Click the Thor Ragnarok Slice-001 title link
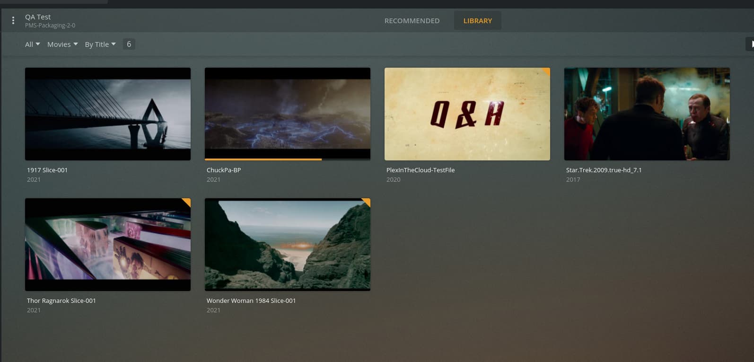 61,301
